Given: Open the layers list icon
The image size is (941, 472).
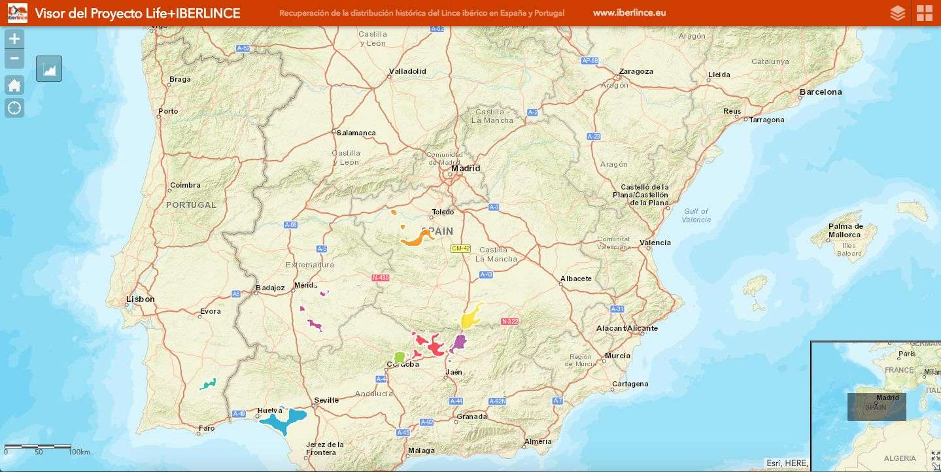Looking at the screenshot, I should point(898,13).
